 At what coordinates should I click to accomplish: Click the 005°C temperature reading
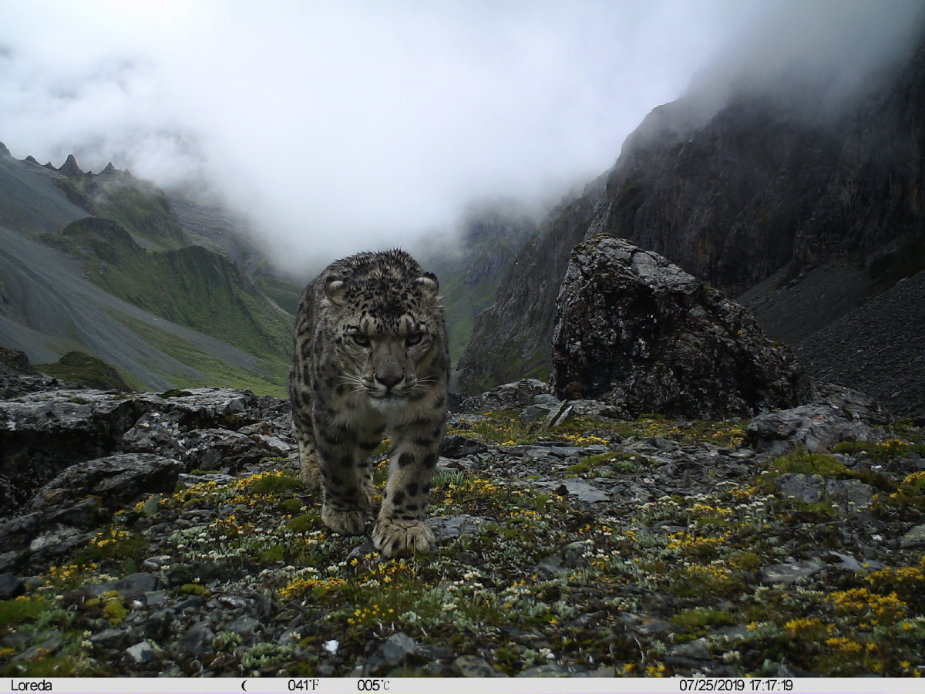coord(373,685)
